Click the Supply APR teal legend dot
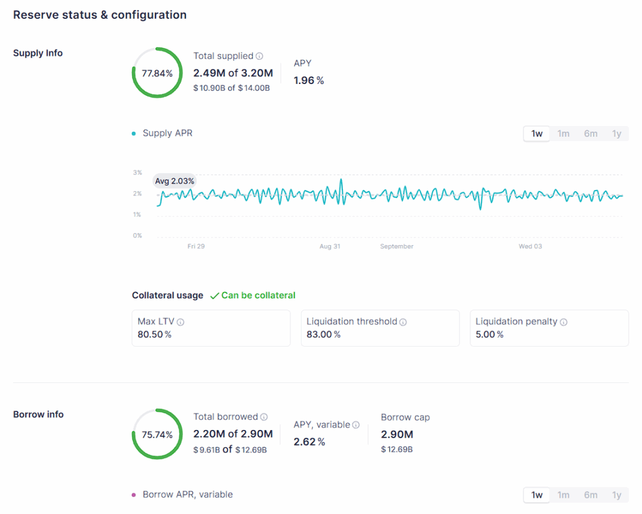This screenshot has width=642, height=514. 134,134
